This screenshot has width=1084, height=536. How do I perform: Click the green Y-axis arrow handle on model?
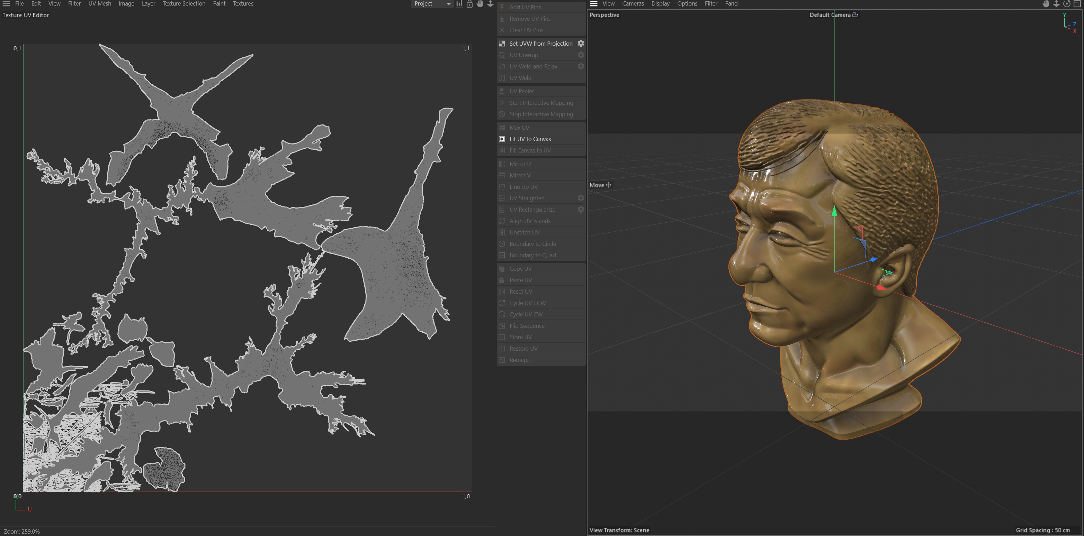[x=834, y=211]
